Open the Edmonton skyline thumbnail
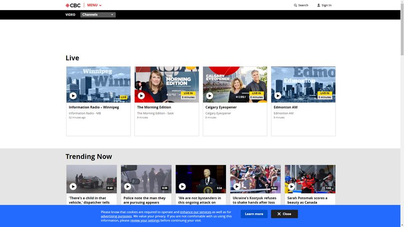The height and width of the screenshot is (227, 404). pos(303,84)
